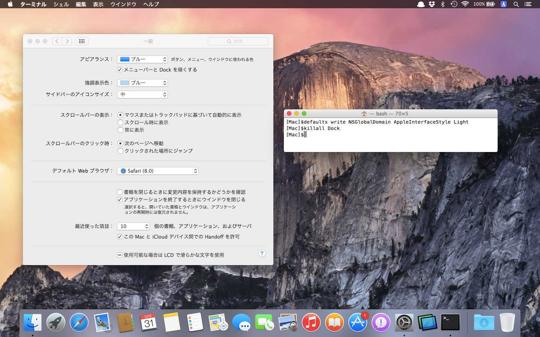Select クリックされた場所にジャンプ radio button
Image resolution: width=540 pixels, height=337 pixels.
click(120, 151)
